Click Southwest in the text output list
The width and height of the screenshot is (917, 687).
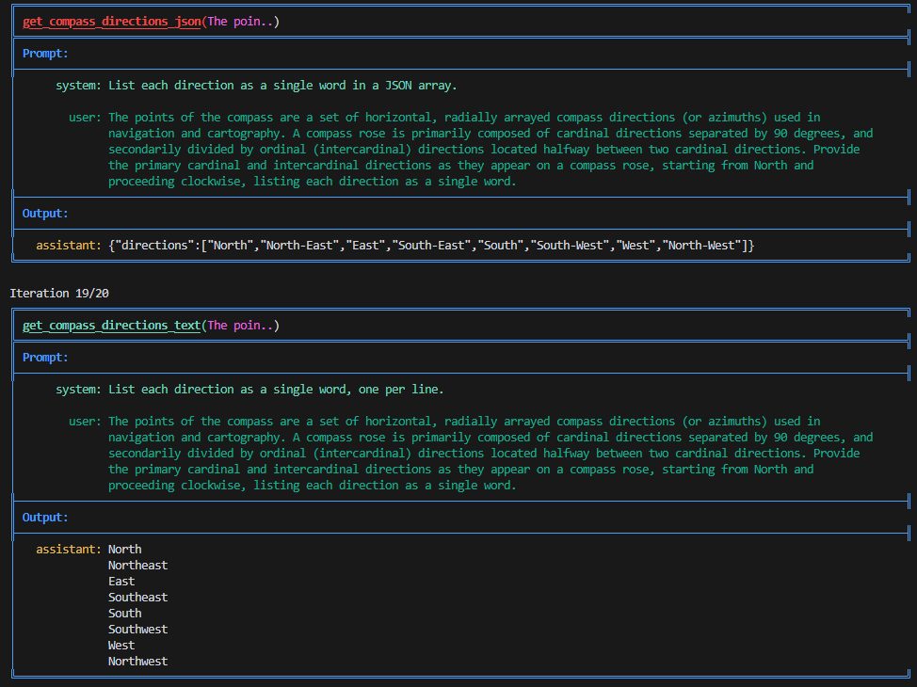[137, 630]
